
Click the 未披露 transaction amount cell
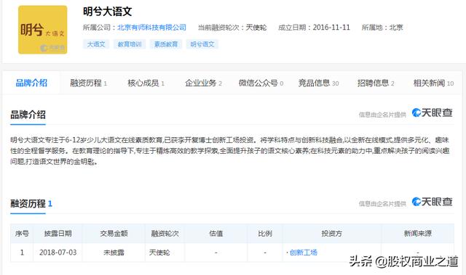[114, 253]
